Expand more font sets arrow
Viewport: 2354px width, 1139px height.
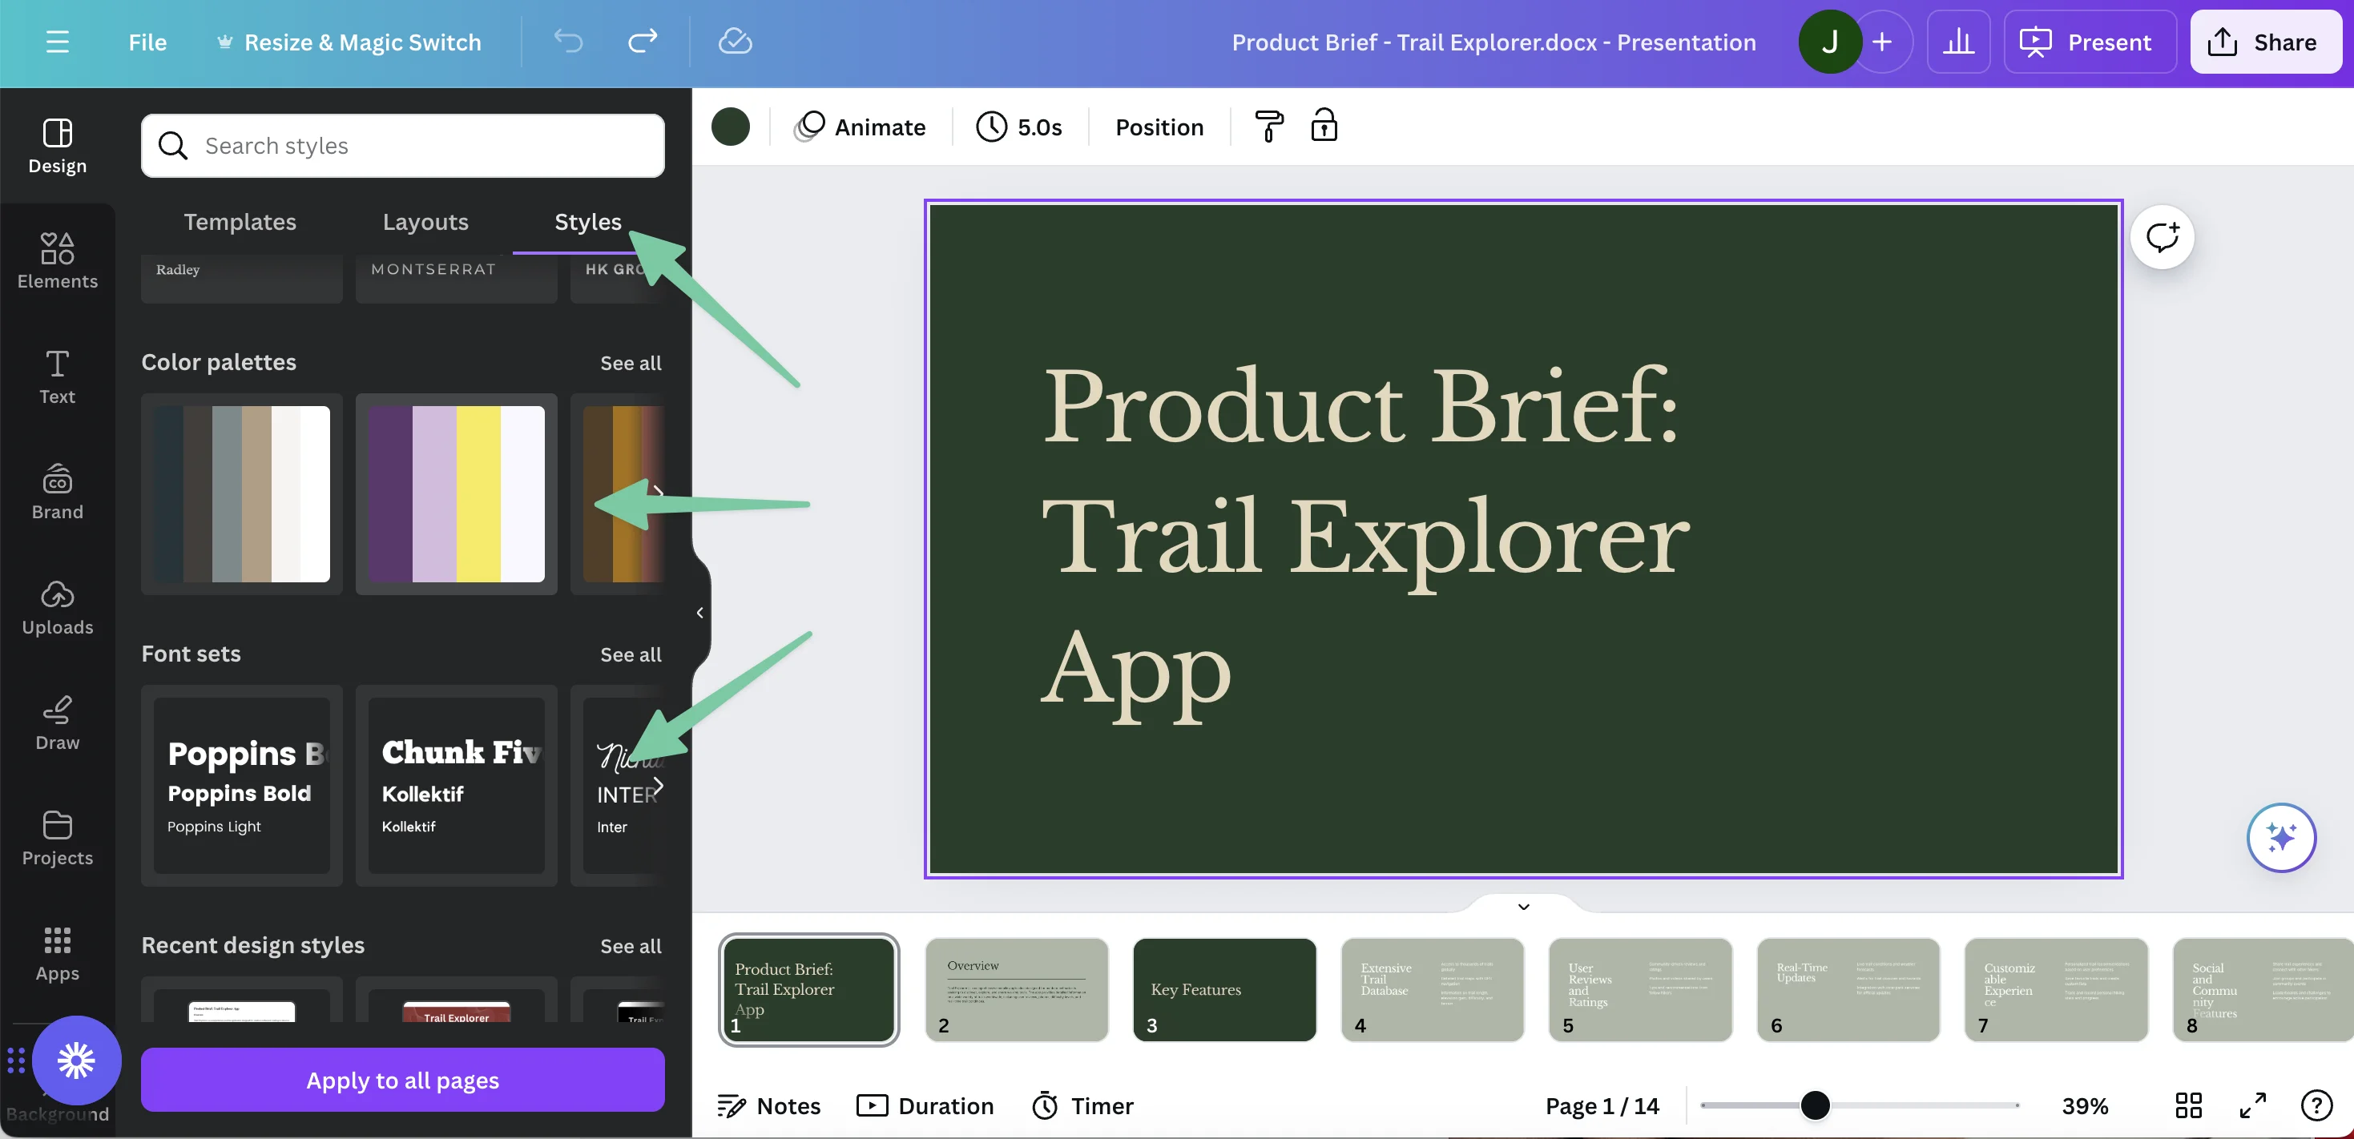tap(657, 786)
